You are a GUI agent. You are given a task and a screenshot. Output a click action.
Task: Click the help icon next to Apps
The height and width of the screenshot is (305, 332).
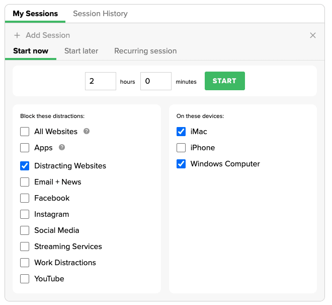62,148
